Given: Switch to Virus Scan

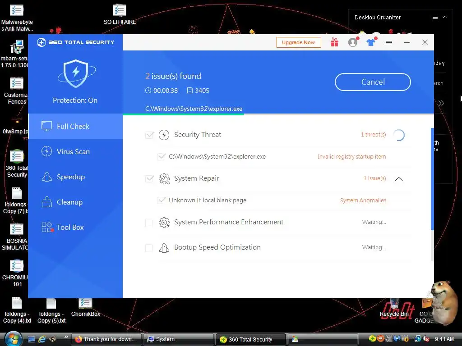Looking at the screenshot, I should (x=75, y=151).
